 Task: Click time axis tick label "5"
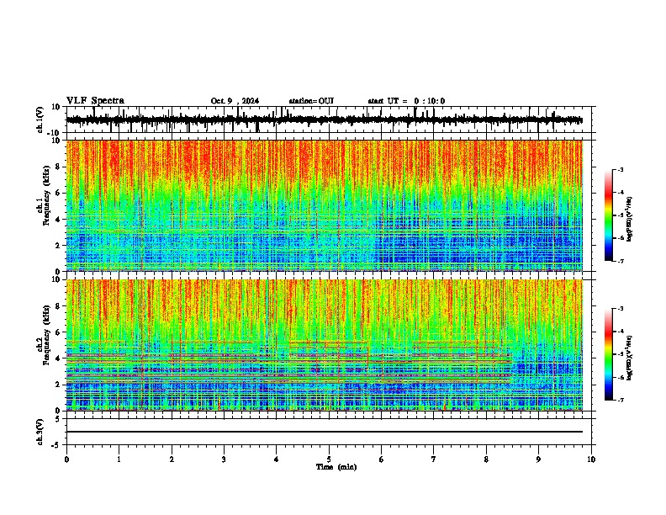(x=329, y=459)
